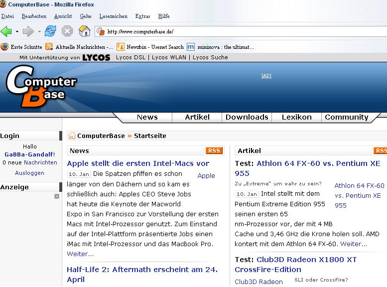Viewport: 387px width, 287px height.
Task: Open Club3D Radeon X1800 XT CrossFire-Edition headline
Action: (296, 265)
